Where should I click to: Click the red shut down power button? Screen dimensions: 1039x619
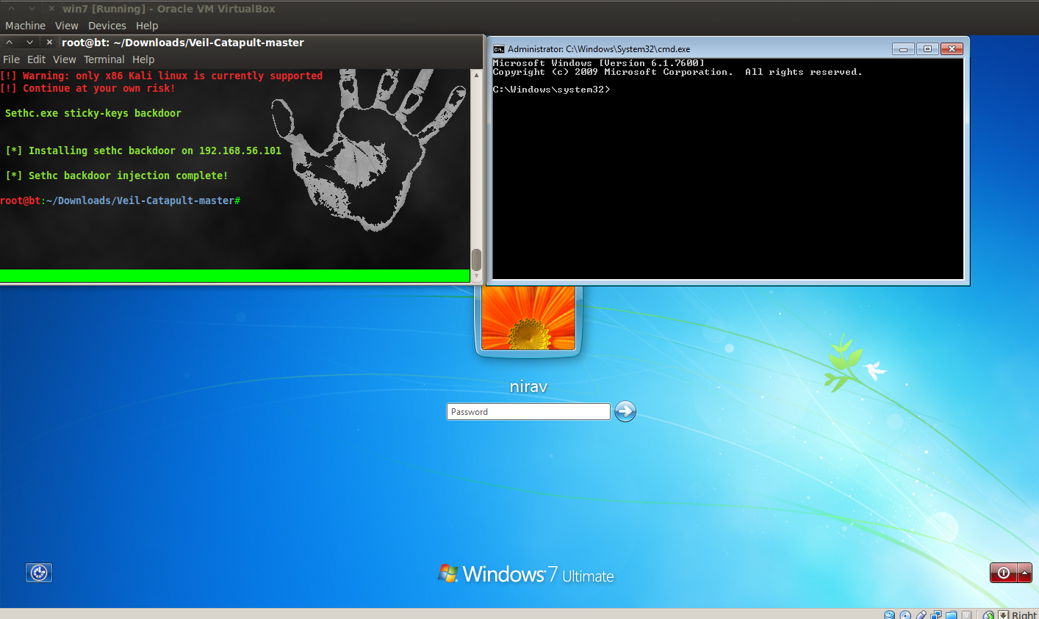tap(1004, 573)
